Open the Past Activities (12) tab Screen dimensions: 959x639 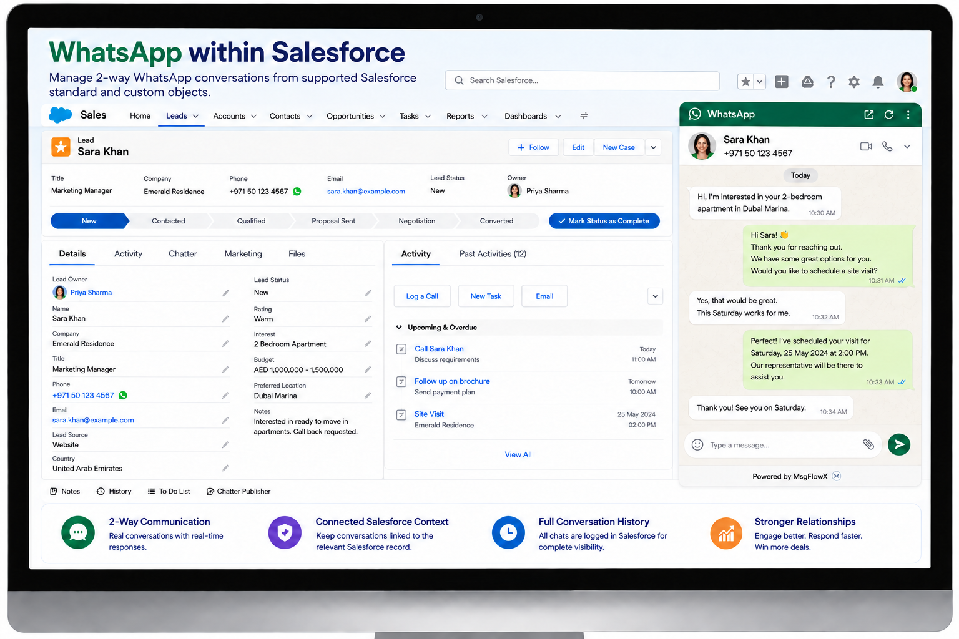[493, 254]
